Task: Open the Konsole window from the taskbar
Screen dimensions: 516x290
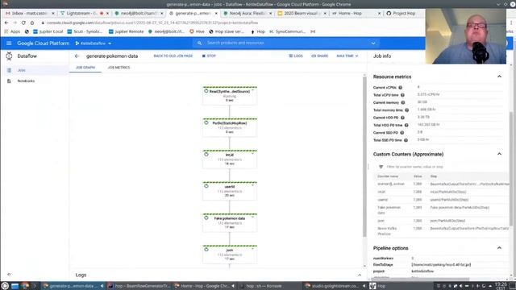Action: pos(268,286)
